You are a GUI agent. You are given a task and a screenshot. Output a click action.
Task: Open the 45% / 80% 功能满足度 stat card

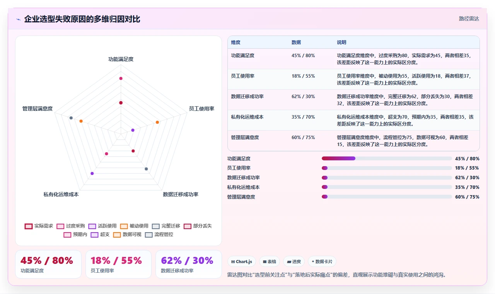point(48,264)
